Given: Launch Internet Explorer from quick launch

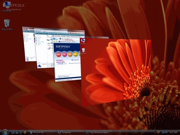Looking at the screenshot, I should (21, 132).
